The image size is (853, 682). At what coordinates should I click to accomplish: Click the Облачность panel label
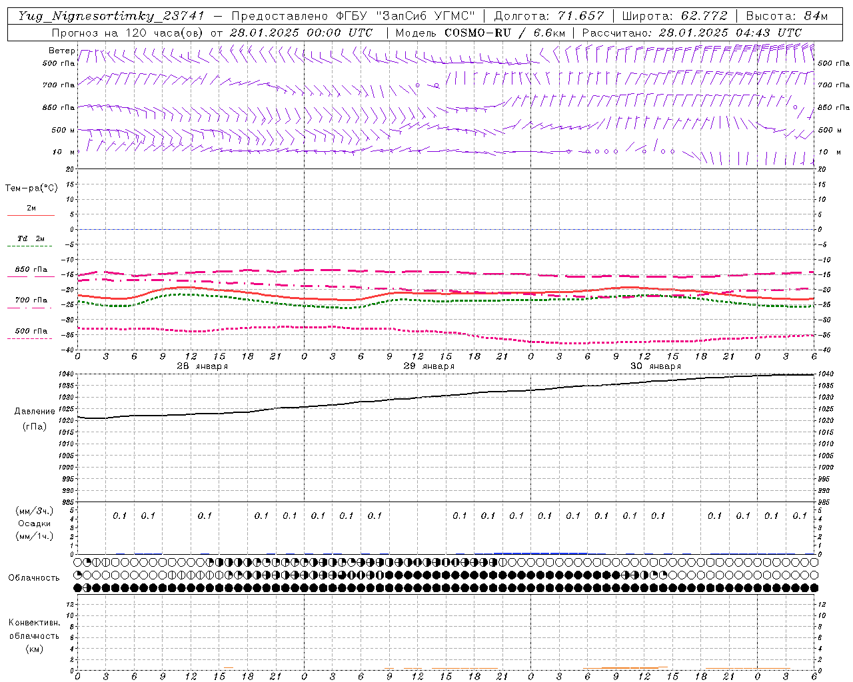point(34,578)
